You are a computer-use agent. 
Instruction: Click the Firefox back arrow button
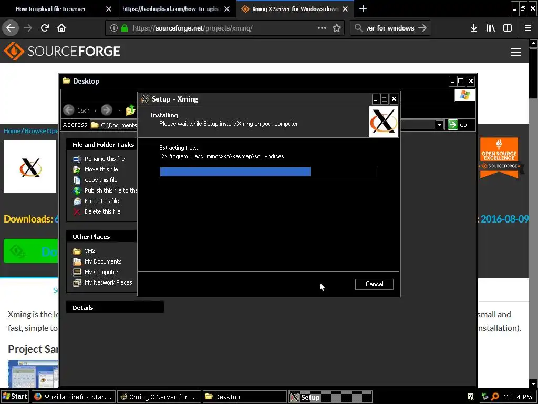[x=11, y=28]
